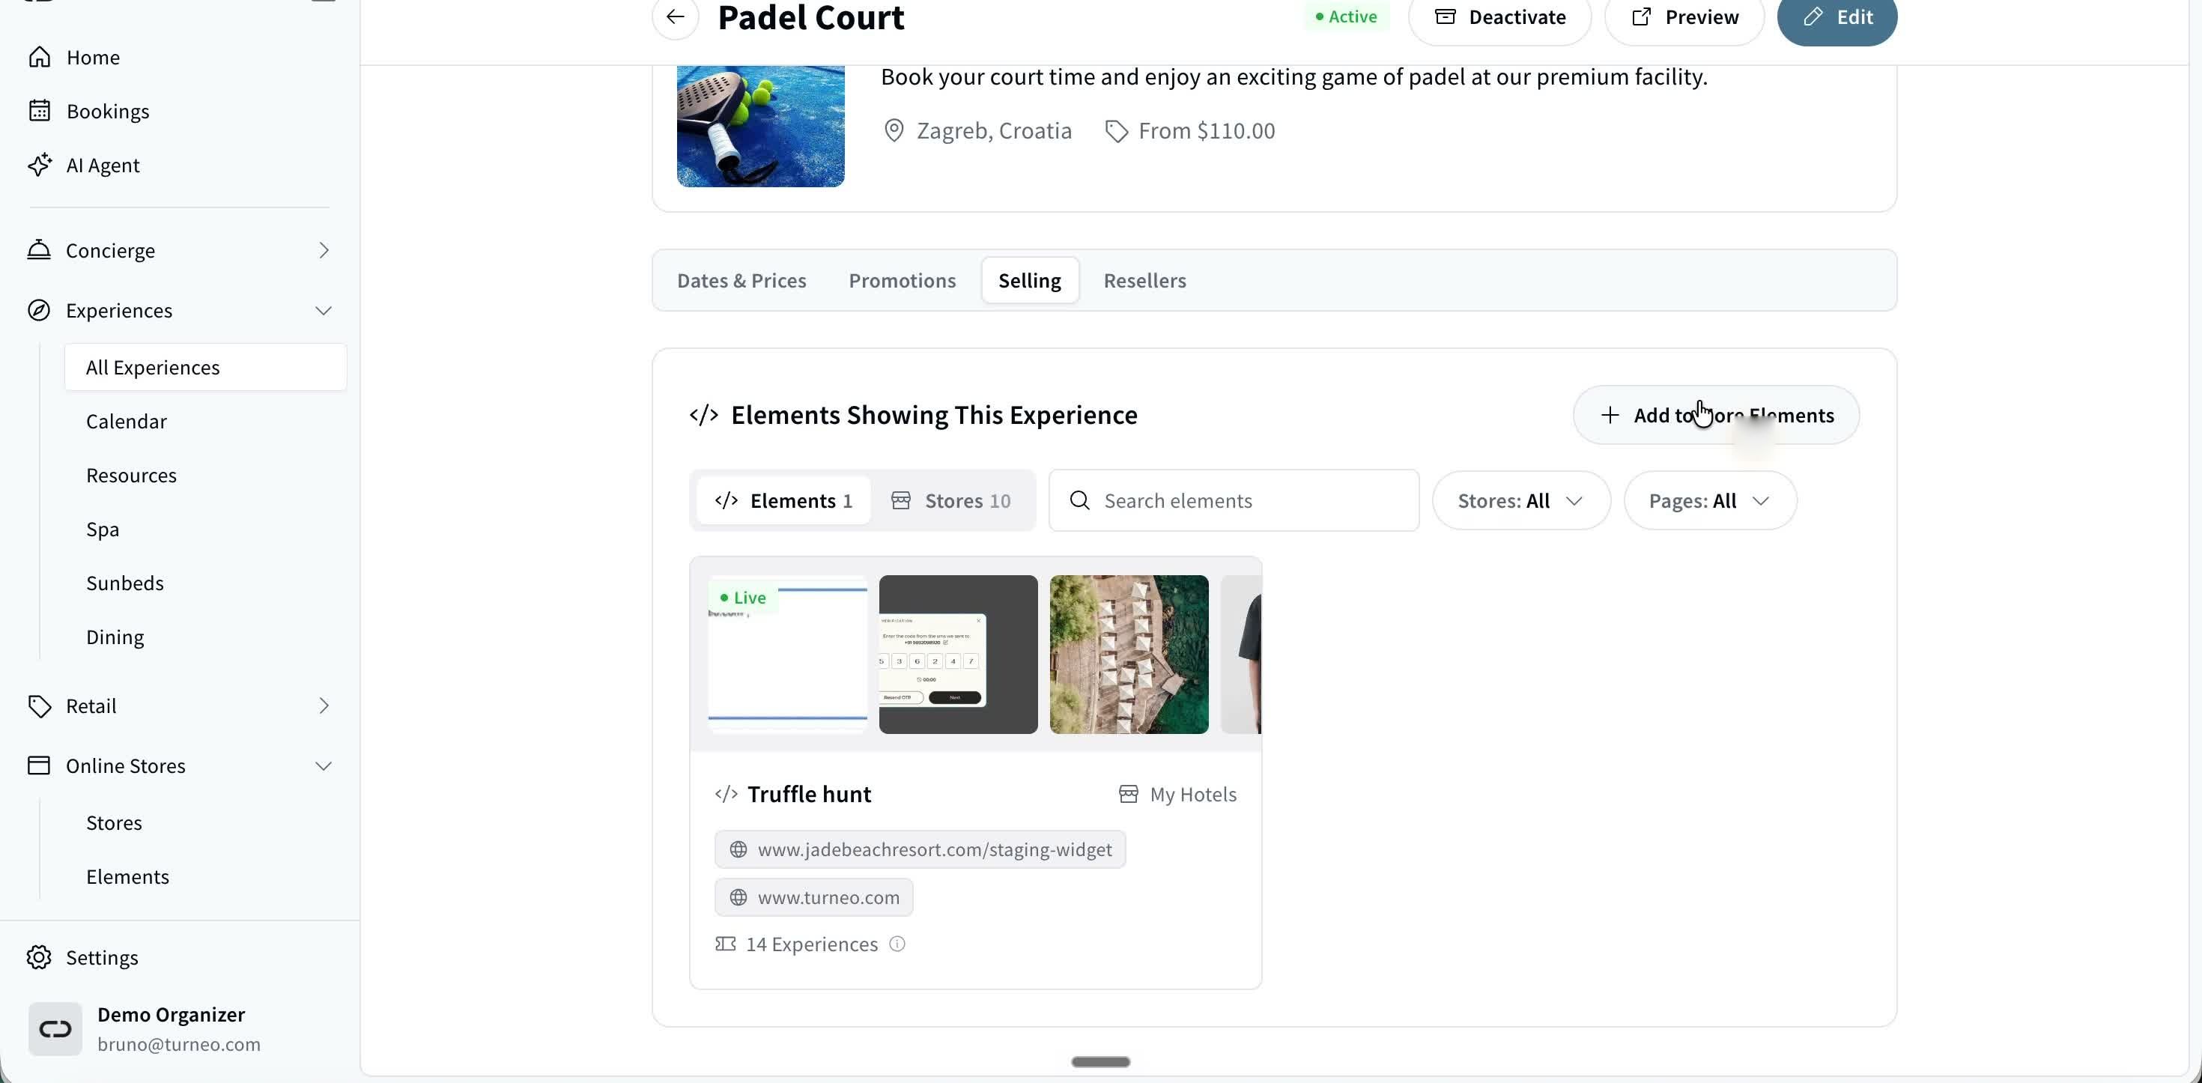Open the experience Preview

click(1684, 17)
